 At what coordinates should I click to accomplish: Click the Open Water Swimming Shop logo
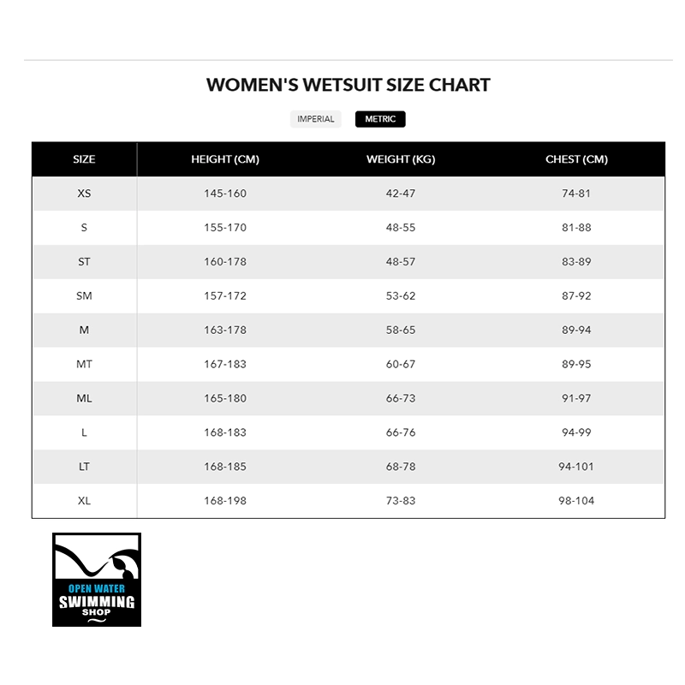pyautogui.click(x=96, y=579)
